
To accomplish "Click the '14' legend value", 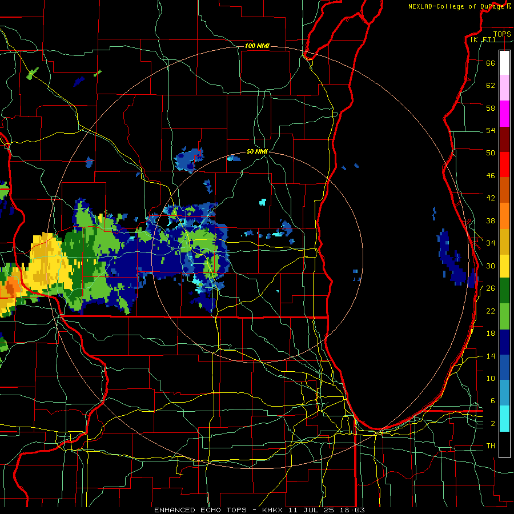I will pos(491,356).
